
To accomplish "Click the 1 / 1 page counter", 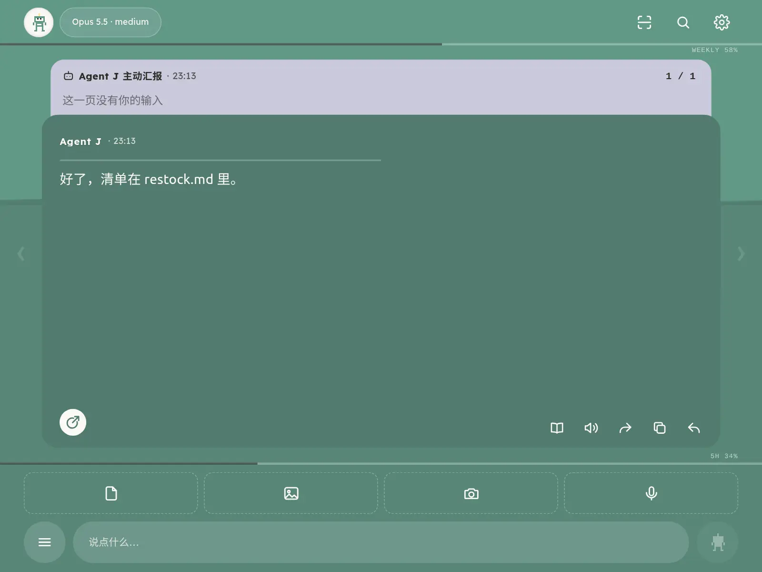I will tap(681, 76).
